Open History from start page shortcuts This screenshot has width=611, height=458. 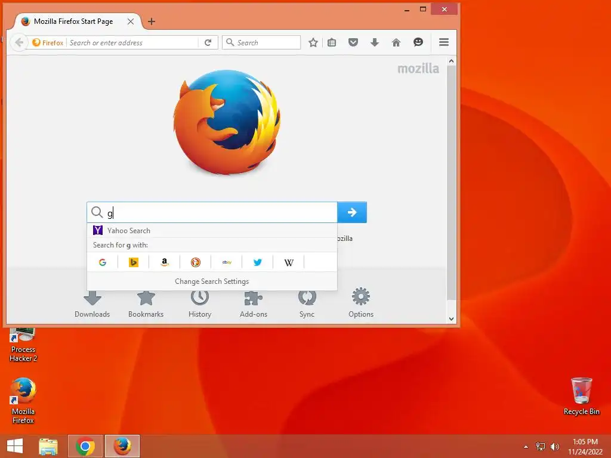point(200,304)
